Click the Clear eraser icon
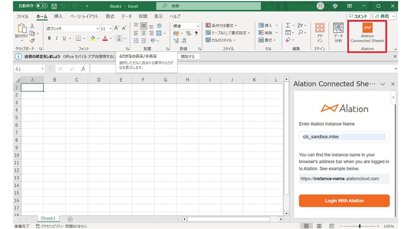Screen dimensions: 410x229 288,40
